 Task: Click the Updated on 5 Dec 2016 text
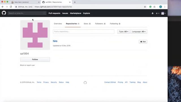(62, 46)
